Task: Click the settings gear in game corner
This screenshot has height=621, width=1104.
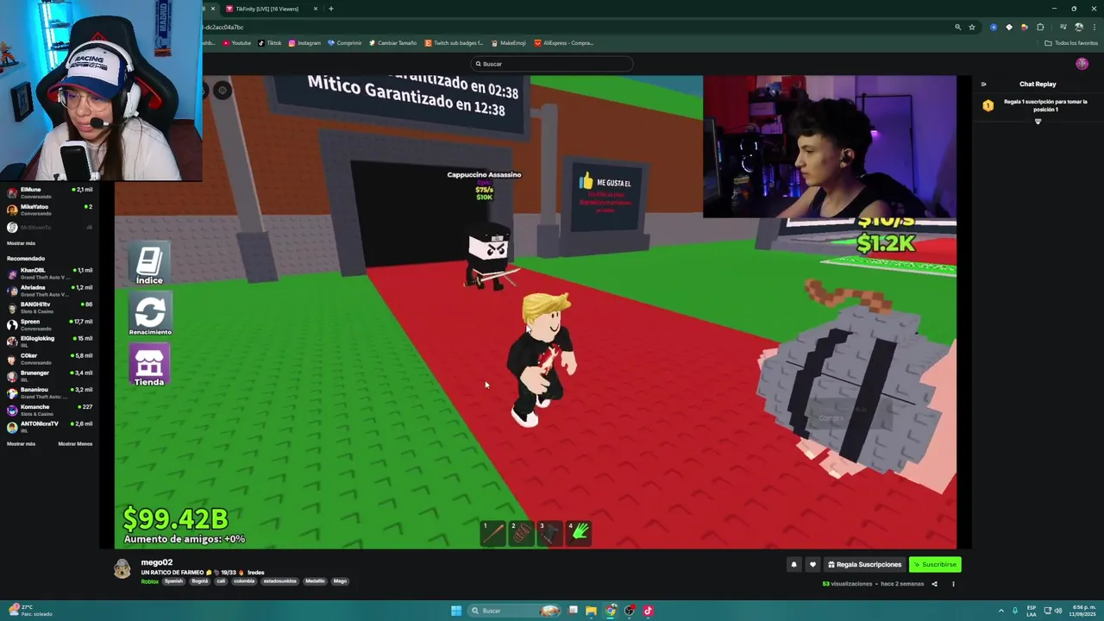Action: 223,91
